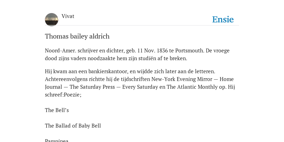Select The Bell's list line

(x=57, y=110)
